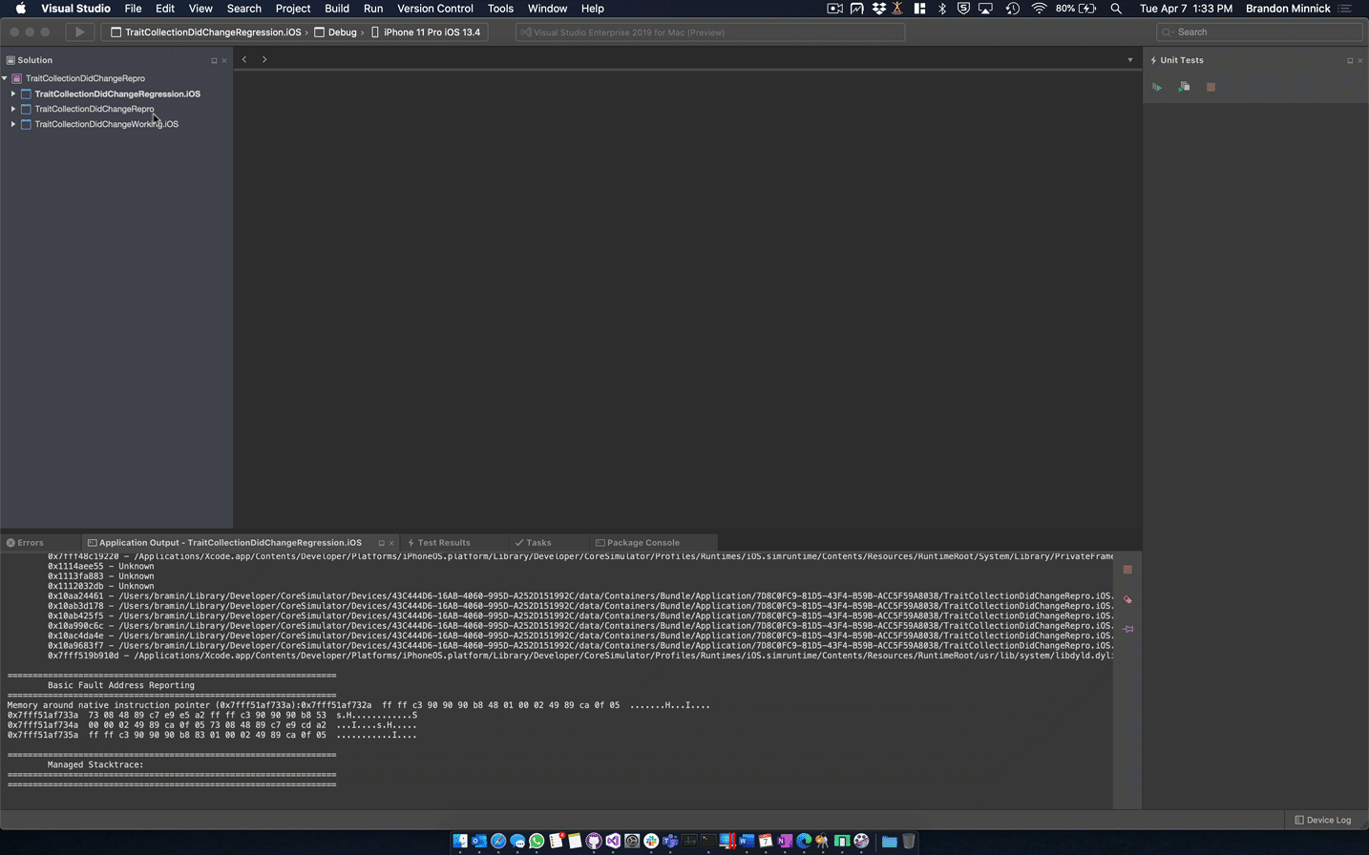Click the Dropbox icon in the menu bar
The height and width of the screenshot is (855, 1369).
pyautogui.click(x=879, y=9)
